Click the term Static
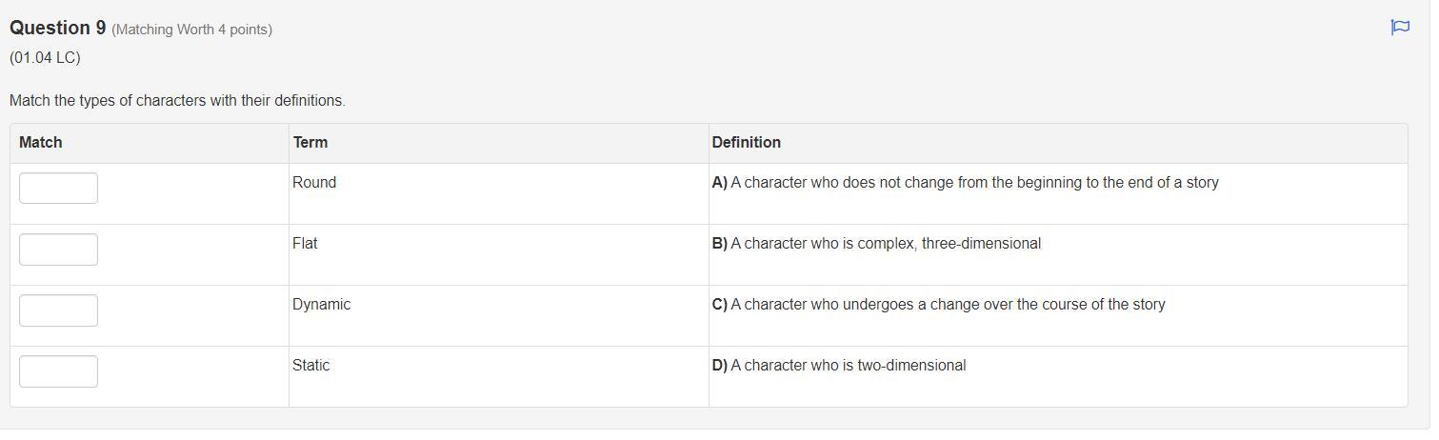The image size is (1439, 440). click(310, 366)
